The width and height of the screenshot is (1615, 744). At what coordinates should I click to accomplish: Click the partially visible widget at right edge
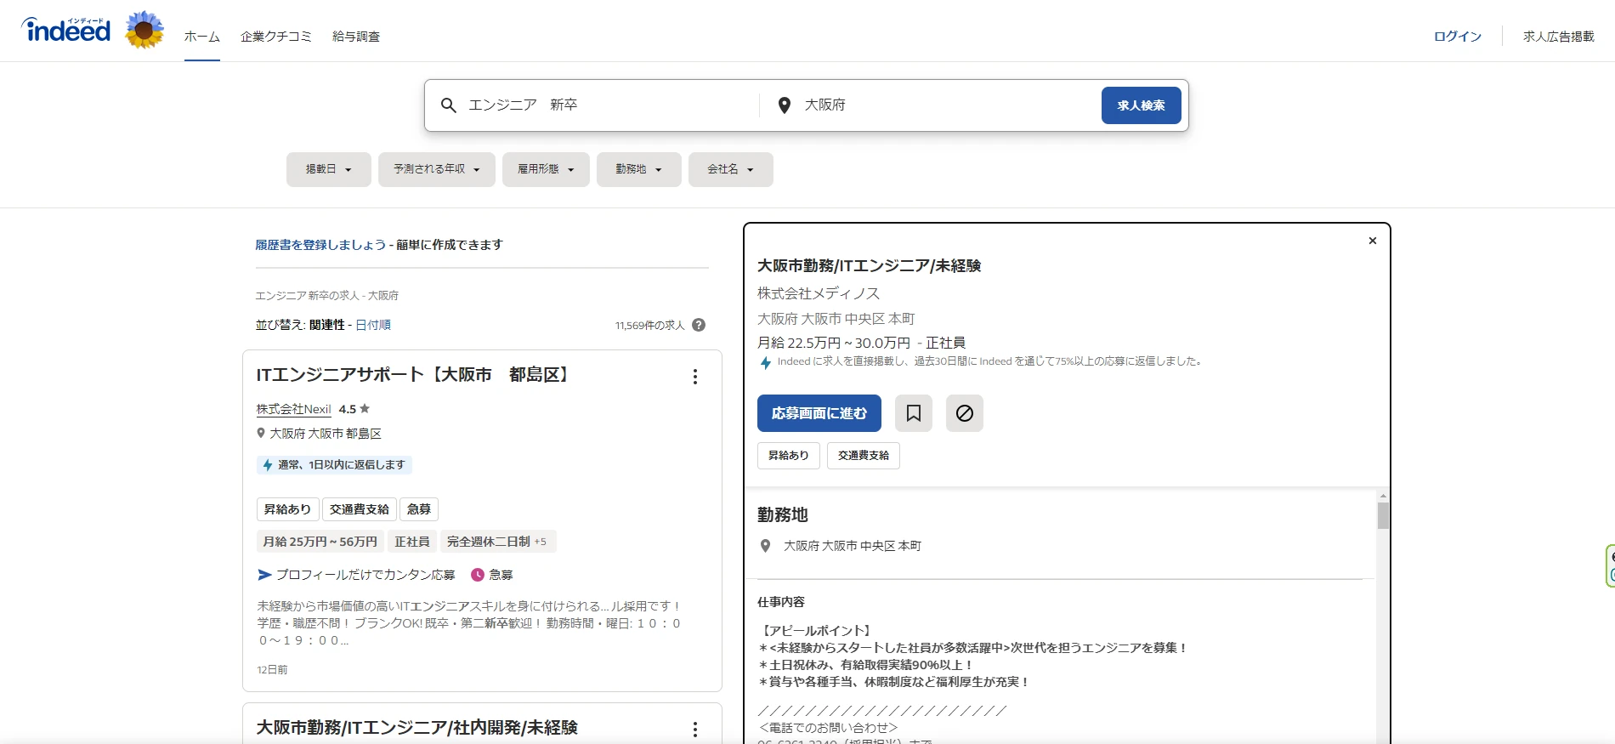[x=1610, y=566]
